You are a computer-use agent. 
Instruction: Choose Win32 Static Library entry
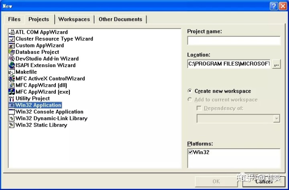[41, 125]
